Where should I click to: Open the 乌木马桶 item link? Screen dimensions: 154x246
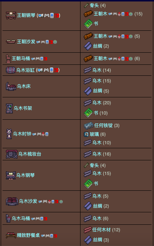tap(21, 219)
